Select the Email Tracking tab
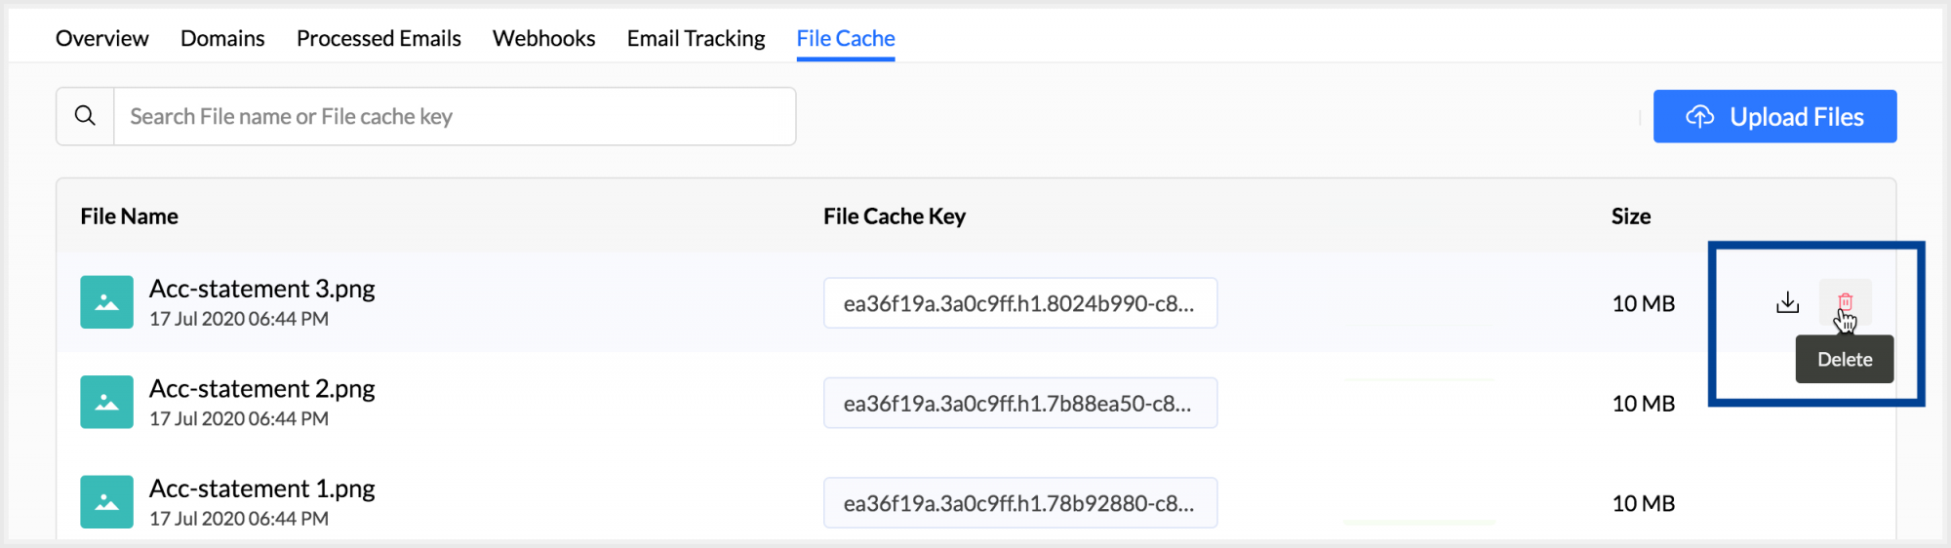This screenshot has width=1951, height=548. tap(696, 38)
